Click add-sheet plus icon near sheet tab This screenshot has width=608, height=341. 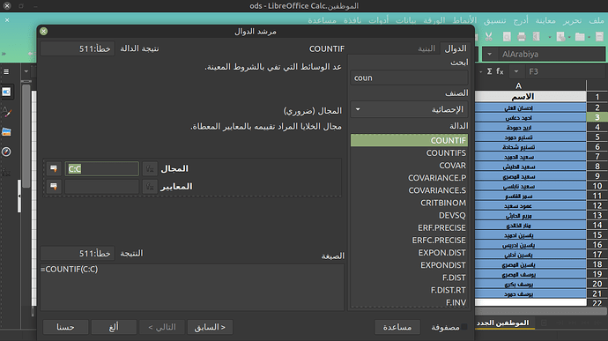pos(544,322)
